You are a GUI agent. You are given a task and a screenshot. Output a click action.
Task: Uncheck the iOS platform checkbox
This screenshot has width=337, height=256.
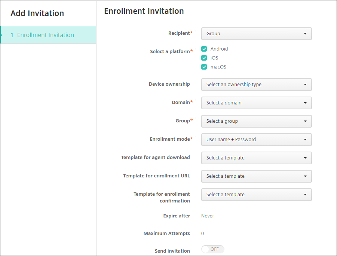coord(204,58)
